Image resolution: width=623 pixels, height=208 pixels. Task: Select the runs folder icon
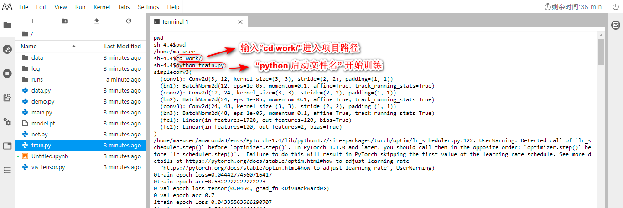click(x=25, y=79)
